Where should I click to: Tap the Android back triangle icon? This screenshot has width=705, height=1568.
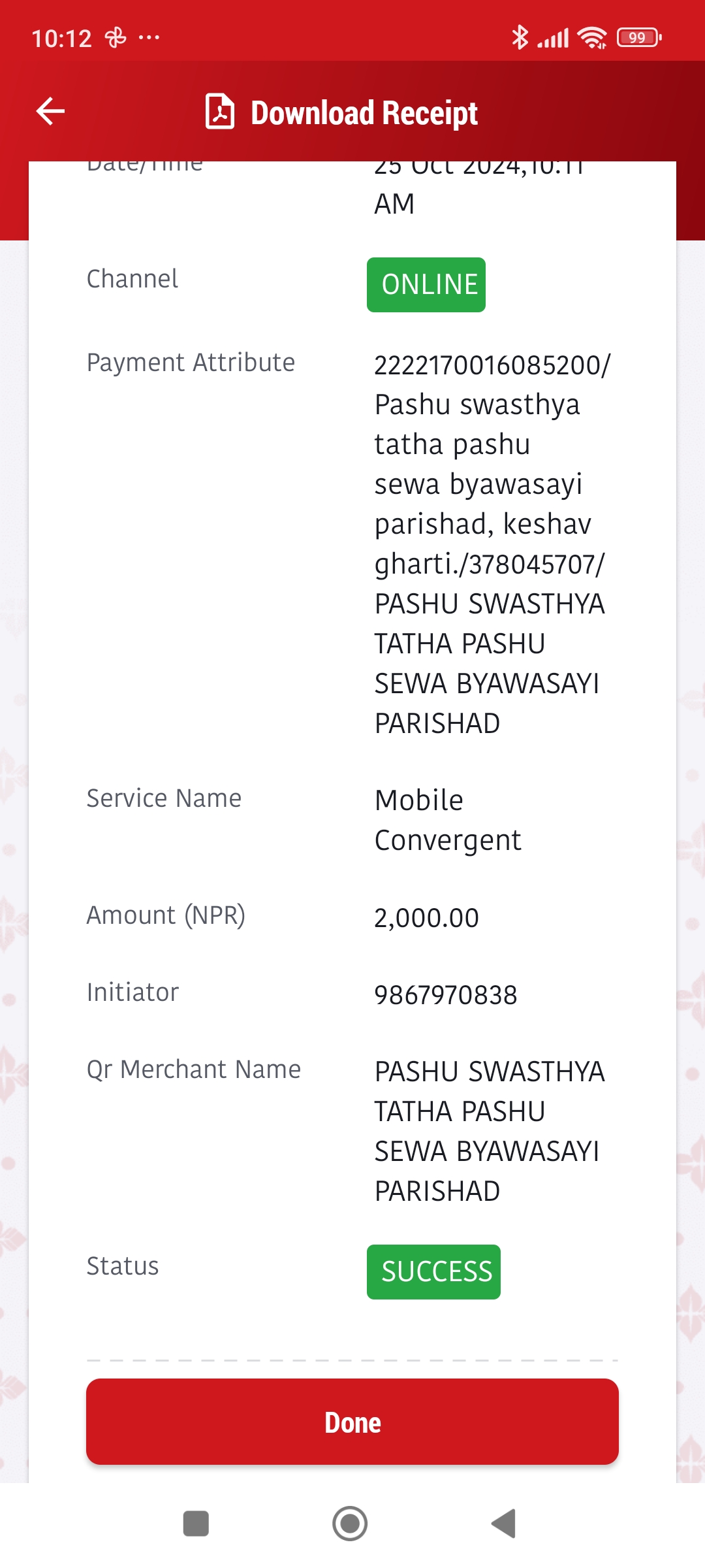click(504, 1524)
